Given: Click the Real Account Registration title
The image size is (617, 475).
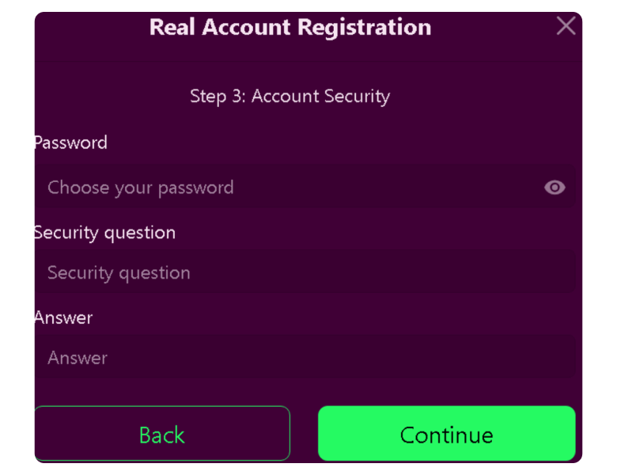Looking at the screenshot, I should 290,27.
